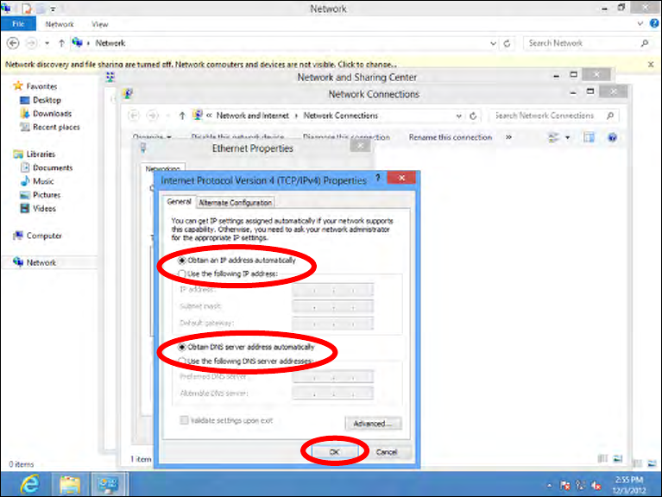Switch to large icons view in Network window
The width and height of the screenshot is (662, 497).
tap(652, 463)
